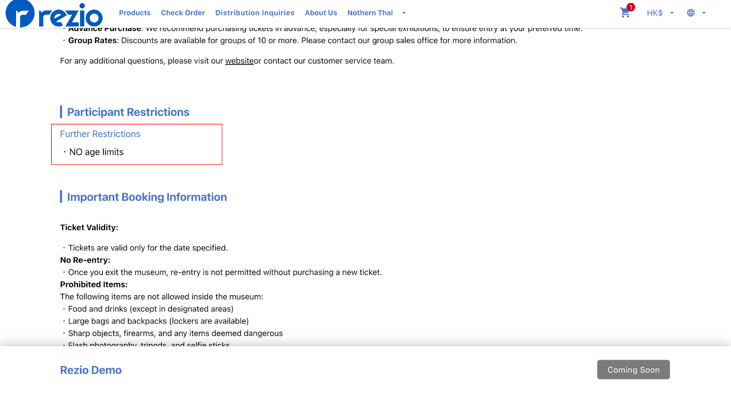Click the Group Rates text
This screenshot has height=393, width=731.
(x=93, y=40)
